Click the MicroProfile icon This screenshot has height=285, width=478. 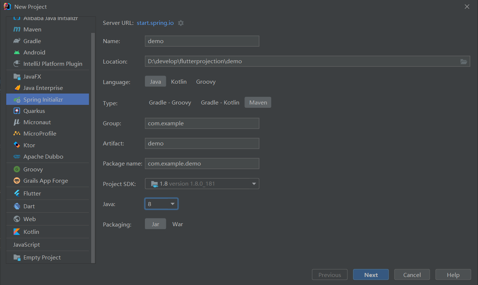coord(17,133)
